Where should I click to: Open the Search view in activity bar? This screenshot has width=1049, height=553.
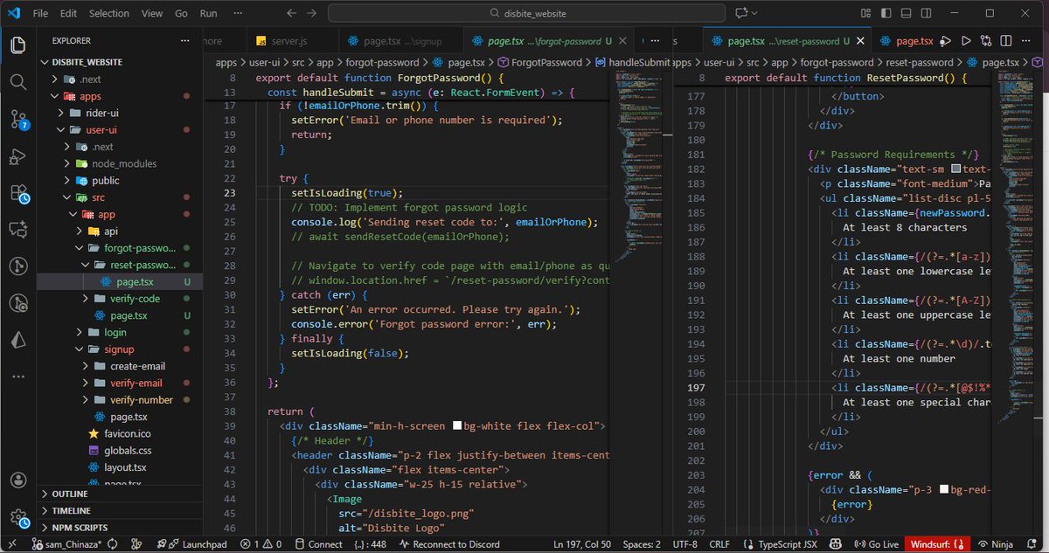tap(18, 82)
